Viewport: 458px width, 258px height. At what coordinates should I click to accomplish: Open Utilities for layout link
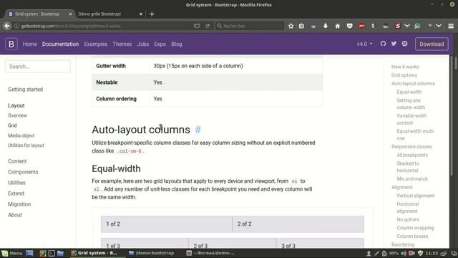coord(26,145)
